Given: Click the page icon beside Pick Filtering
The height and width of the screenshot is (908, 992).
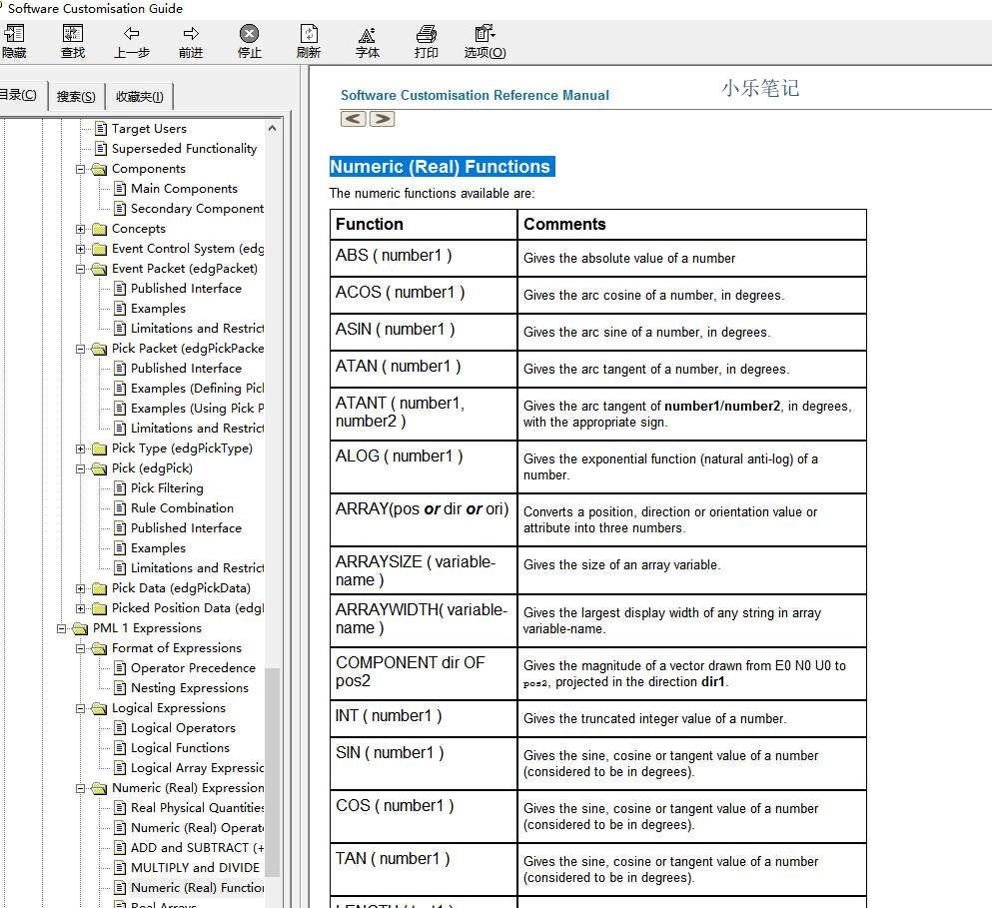Looking at the screenshot, I should click(x=120, y=487).
